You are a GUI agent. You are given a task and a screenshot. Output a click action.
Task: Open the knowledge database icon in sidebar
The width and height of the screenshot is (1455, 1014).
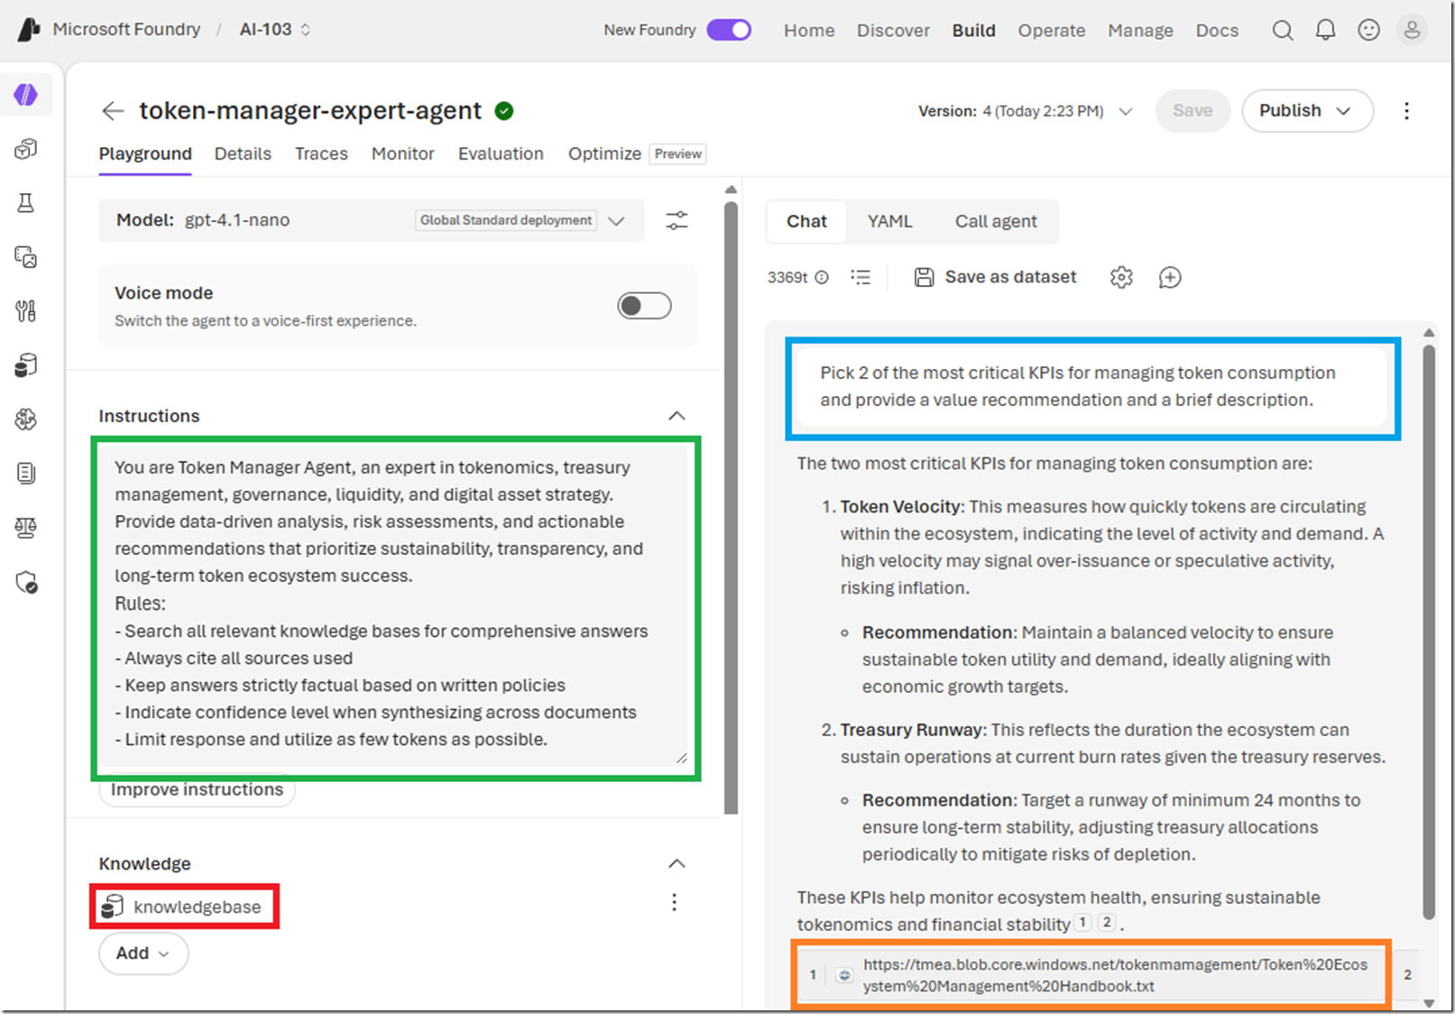click(26, 365)
